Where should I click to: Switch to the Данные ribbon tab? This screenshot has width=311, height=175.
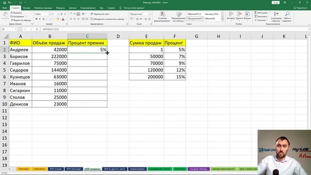[73, 8]
